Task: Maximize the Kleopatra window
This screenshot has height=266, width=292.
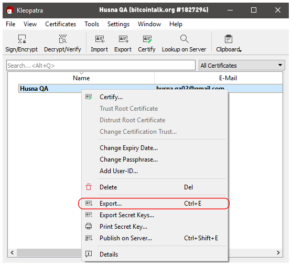Action: (254, 10)
